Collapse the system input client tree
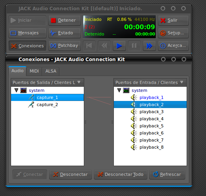 tap(119, 90)
